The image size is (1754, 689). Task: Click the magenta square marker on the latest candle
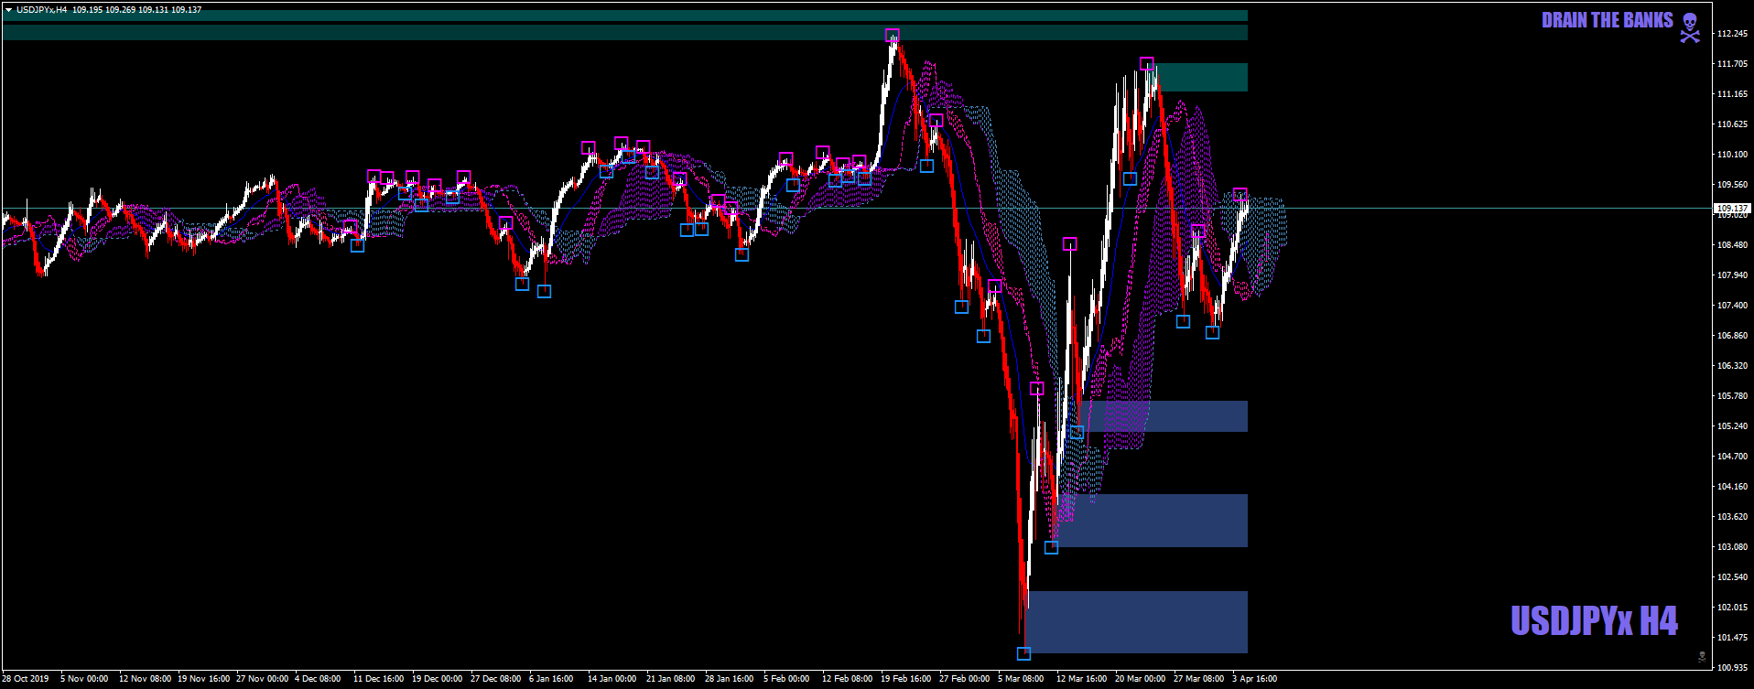tap(1240, 195)
